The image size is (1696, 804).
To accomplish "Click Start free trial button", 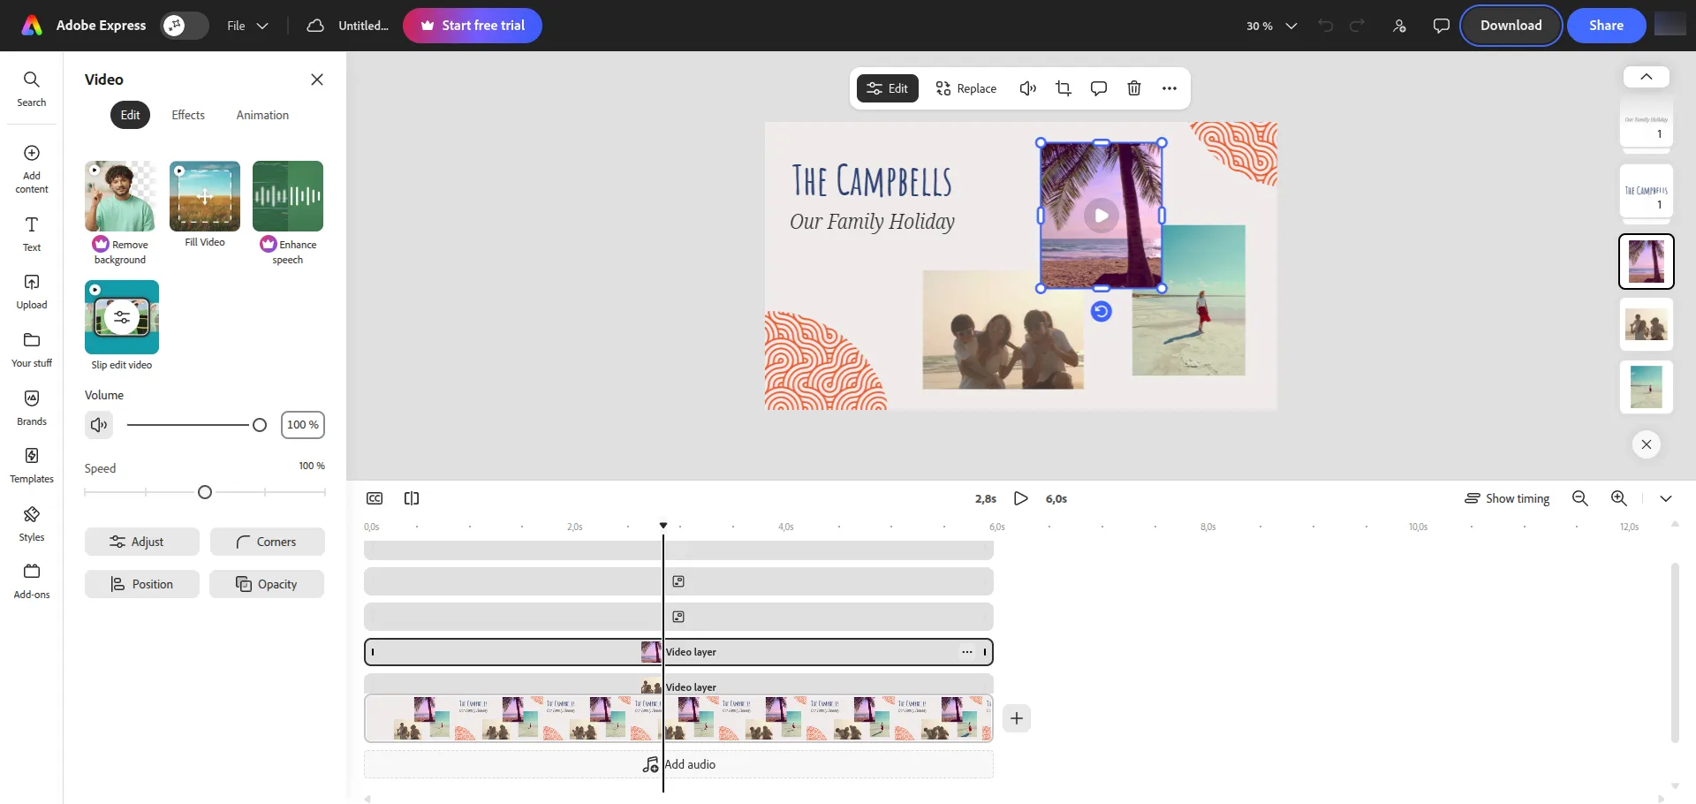I will point(473,26).
